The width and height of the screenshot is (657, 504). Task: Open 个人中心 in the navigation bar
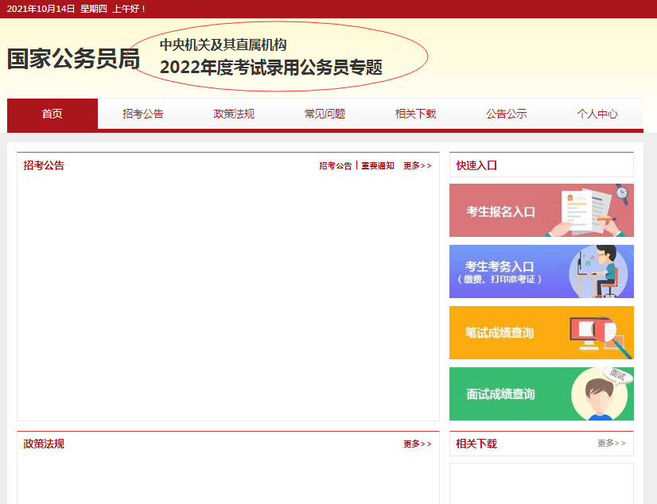tap(597, 114)
